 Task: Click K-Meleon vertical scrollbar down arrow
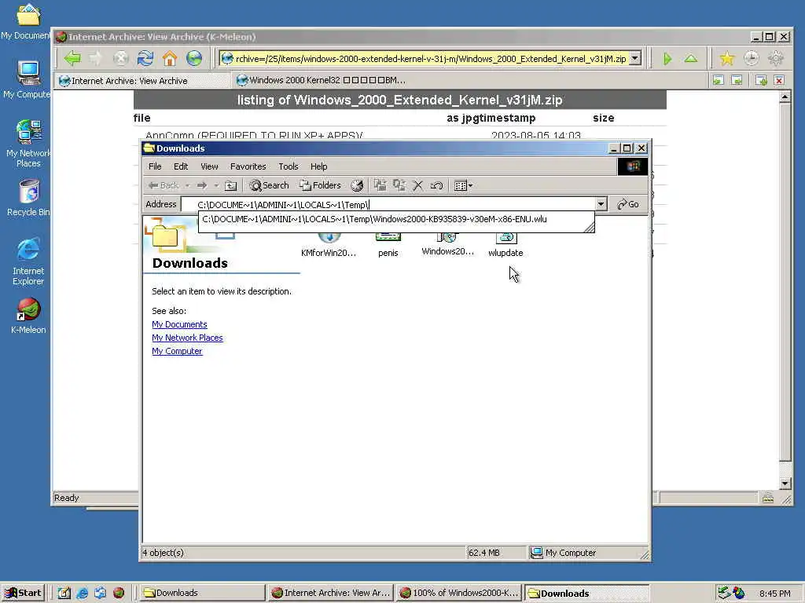pyautogui.click(x=785, y=483)
